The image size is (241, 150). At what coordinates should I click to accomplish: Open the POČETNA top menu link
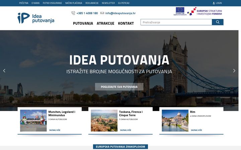pyautogui.click(x=24, y=3)
